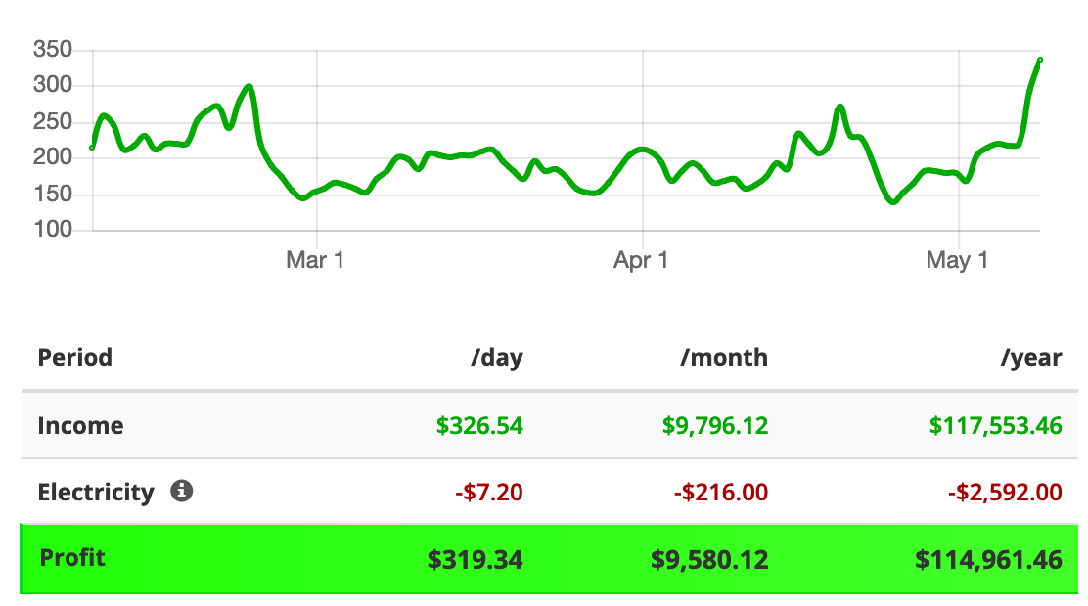The width and height of the screenshot is (1088, 606).
Task: Click the Electricity info icon
Action: pyautogui.click(x=182, y=491)
